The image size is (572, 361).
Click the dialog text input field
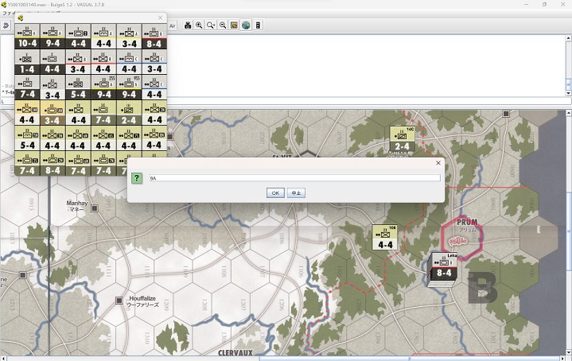[295, 178]
